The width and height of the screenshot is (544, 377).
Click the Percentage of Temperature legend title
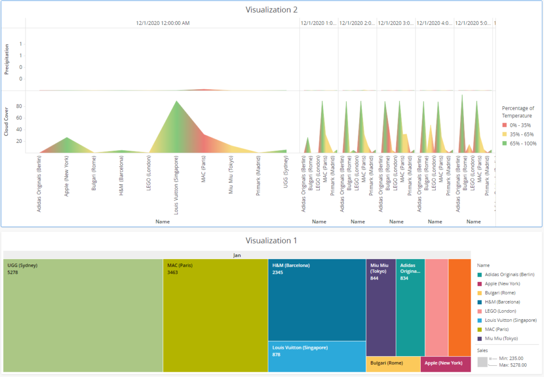click(x=518, y=112)
